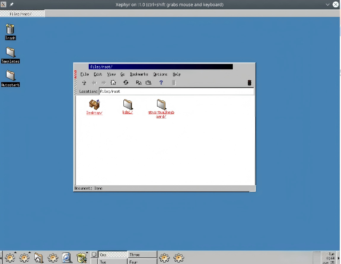
Task: Go up one directory with the Up arrow
Action: 84,83
